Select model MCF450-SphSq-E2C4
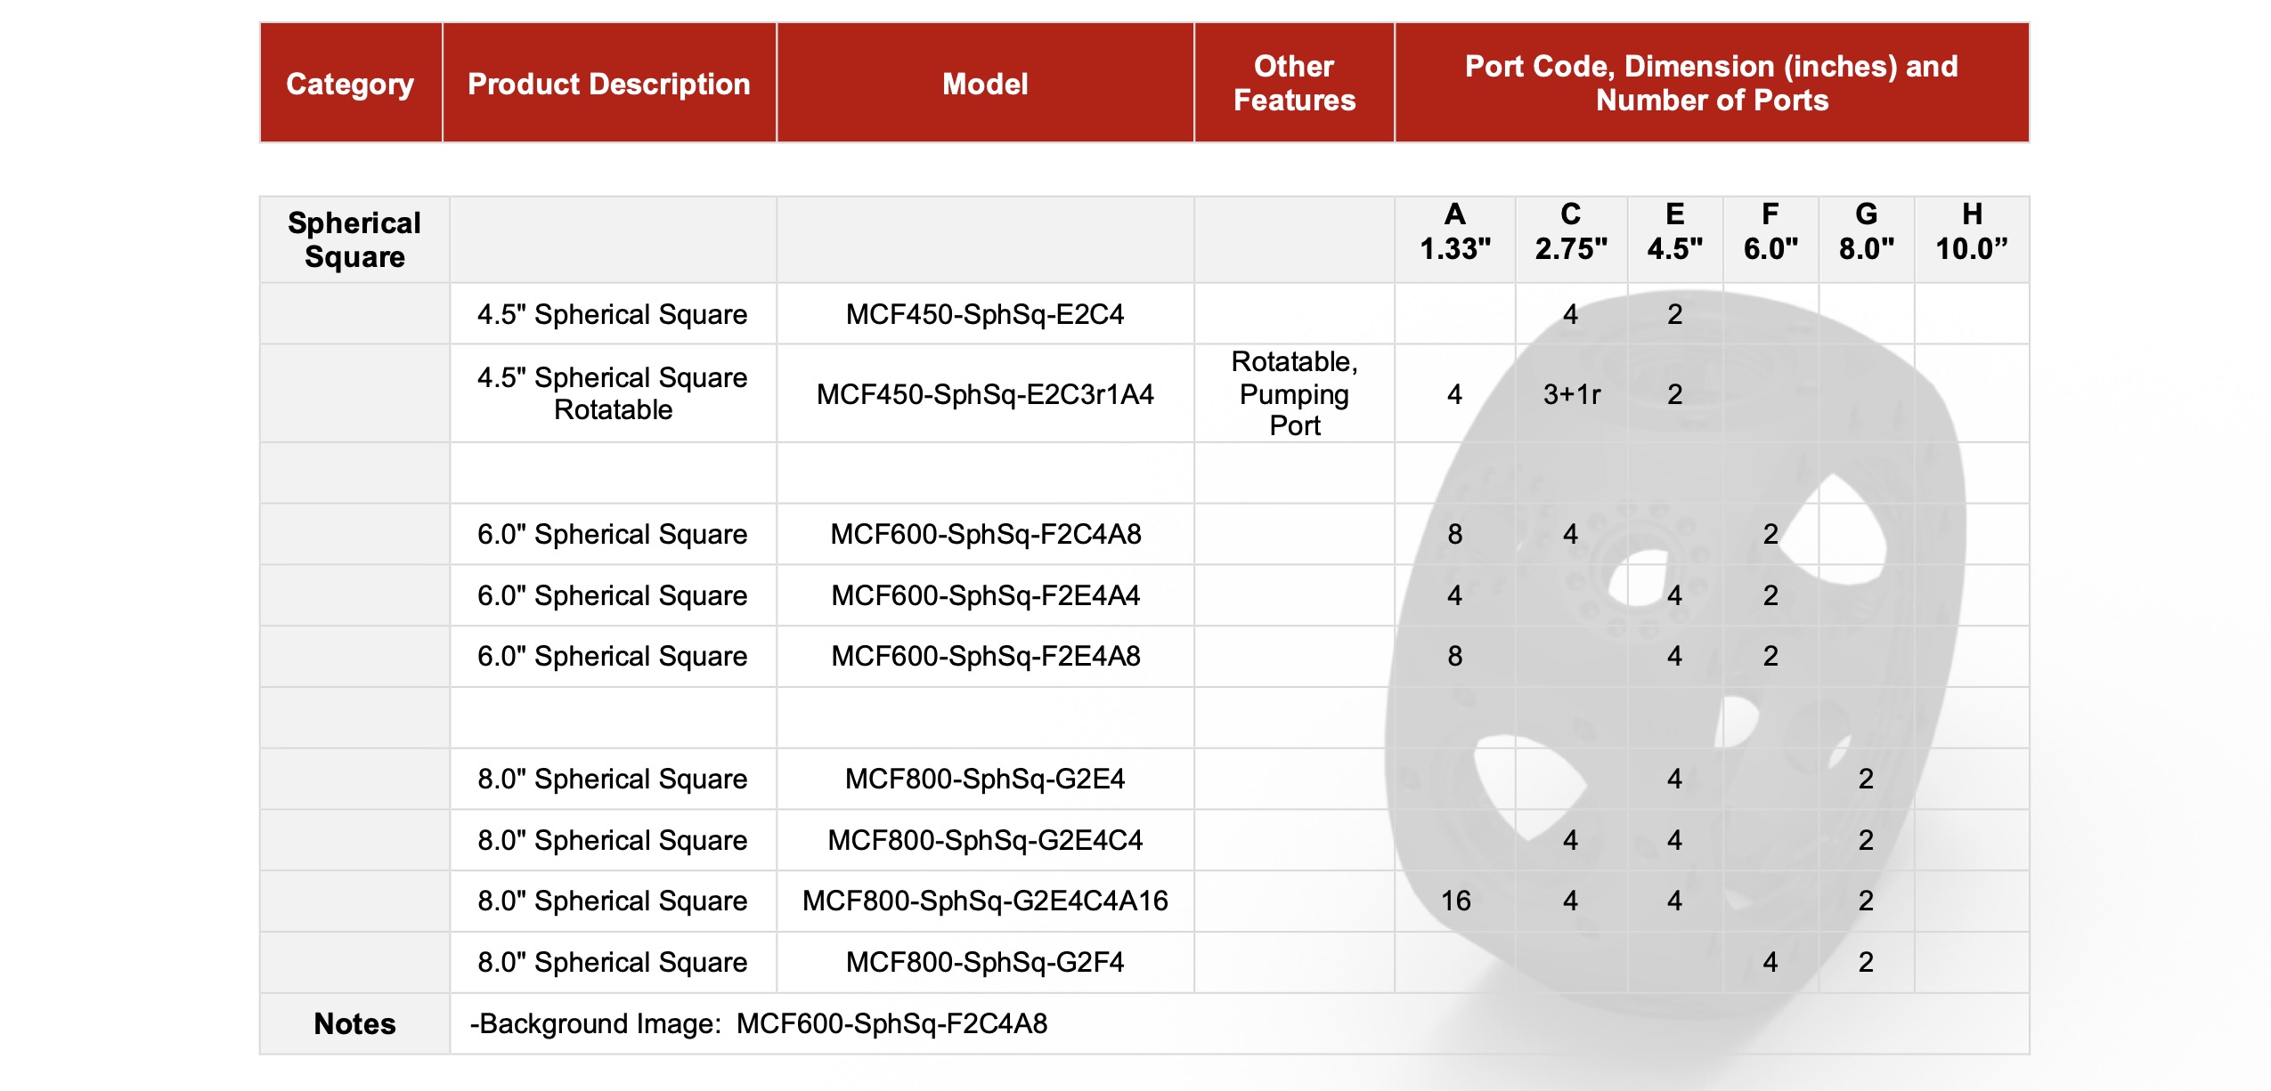Screen dimensions: 2271x1091 click(x=985, y=314)
